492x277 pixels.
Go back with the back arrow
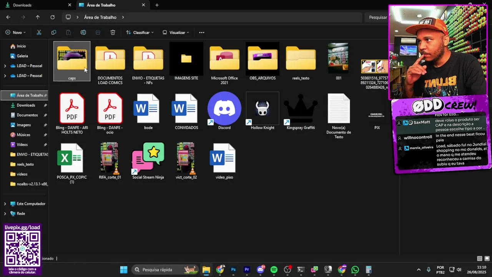[x=8, y=17]
